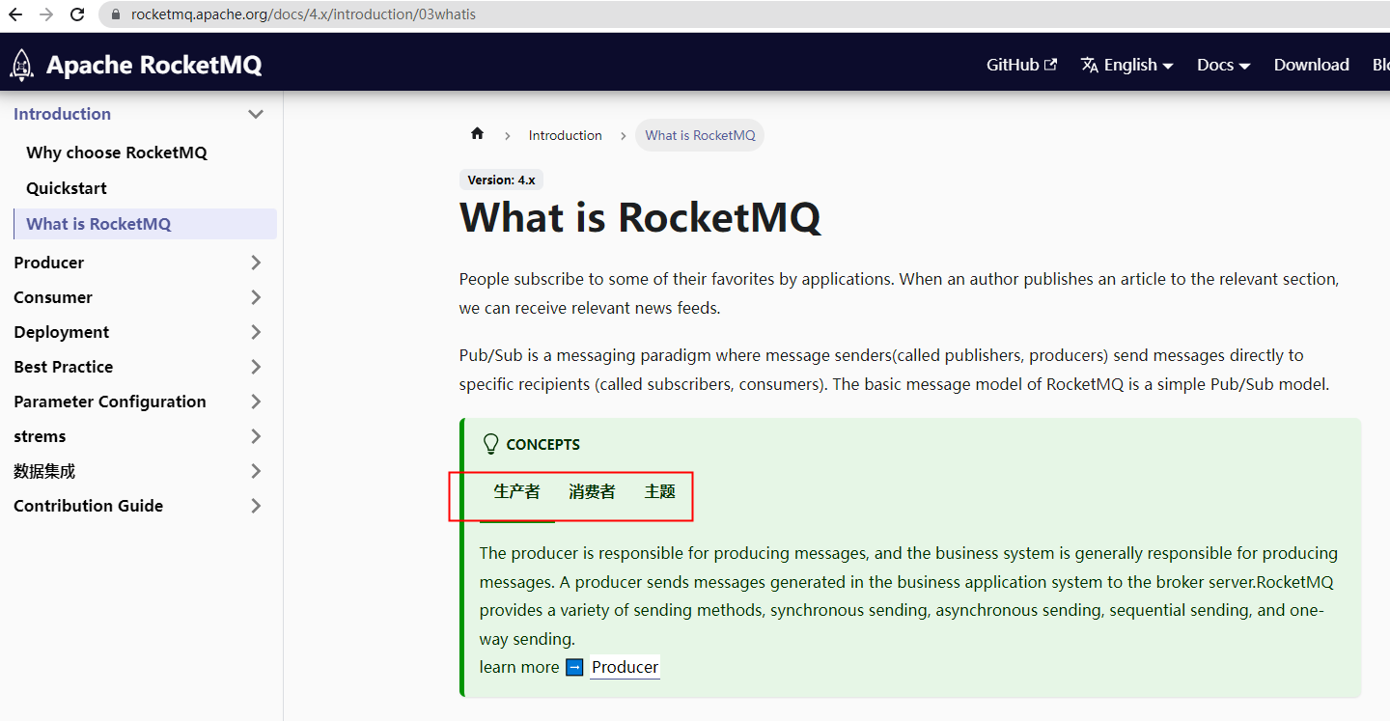Open the Apache RocketMQ home title link
Screen dimensions: 1390x721
[153, 65]
